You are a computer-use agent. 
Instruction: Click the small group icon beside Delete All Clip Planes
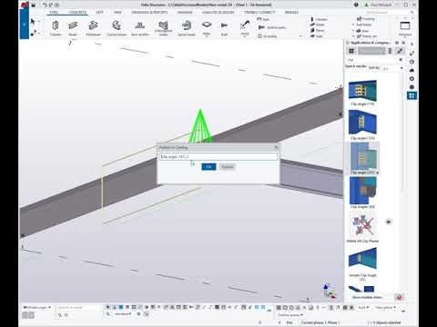pos(389,222)
